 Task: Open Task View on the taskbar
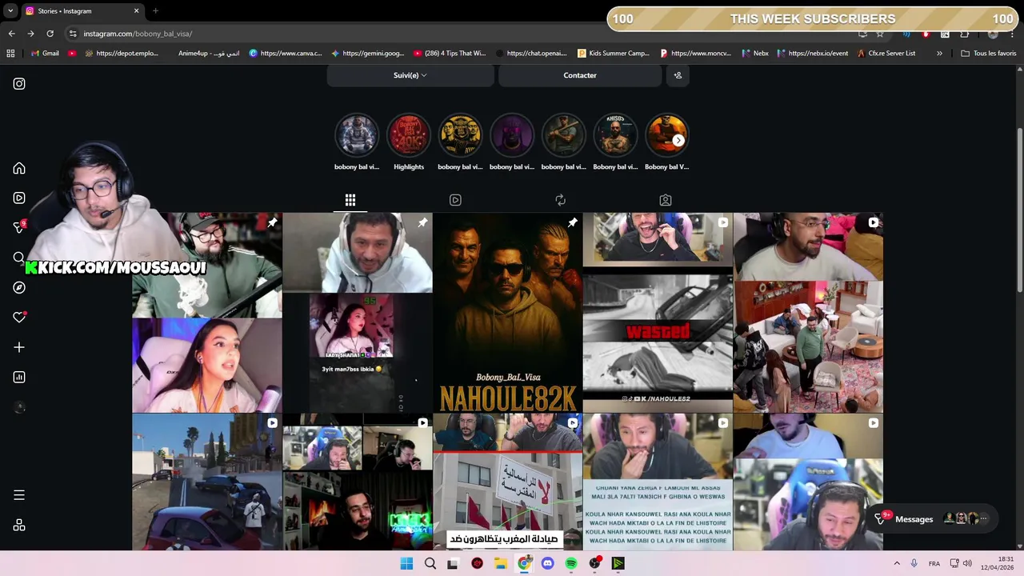pos(453,563)
